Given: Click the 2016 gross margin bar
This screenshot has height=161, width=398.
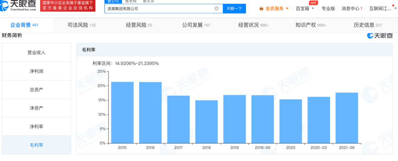Looking at the screenshot, I should (x=150, y=113).
